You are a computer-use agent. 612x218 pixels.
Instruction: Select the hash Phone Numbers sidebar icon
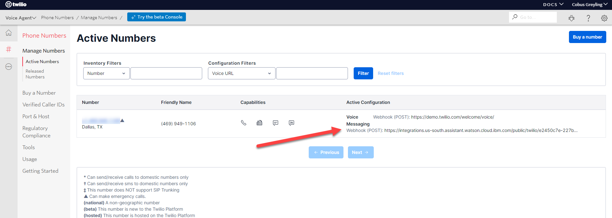(x=9, y=49)
